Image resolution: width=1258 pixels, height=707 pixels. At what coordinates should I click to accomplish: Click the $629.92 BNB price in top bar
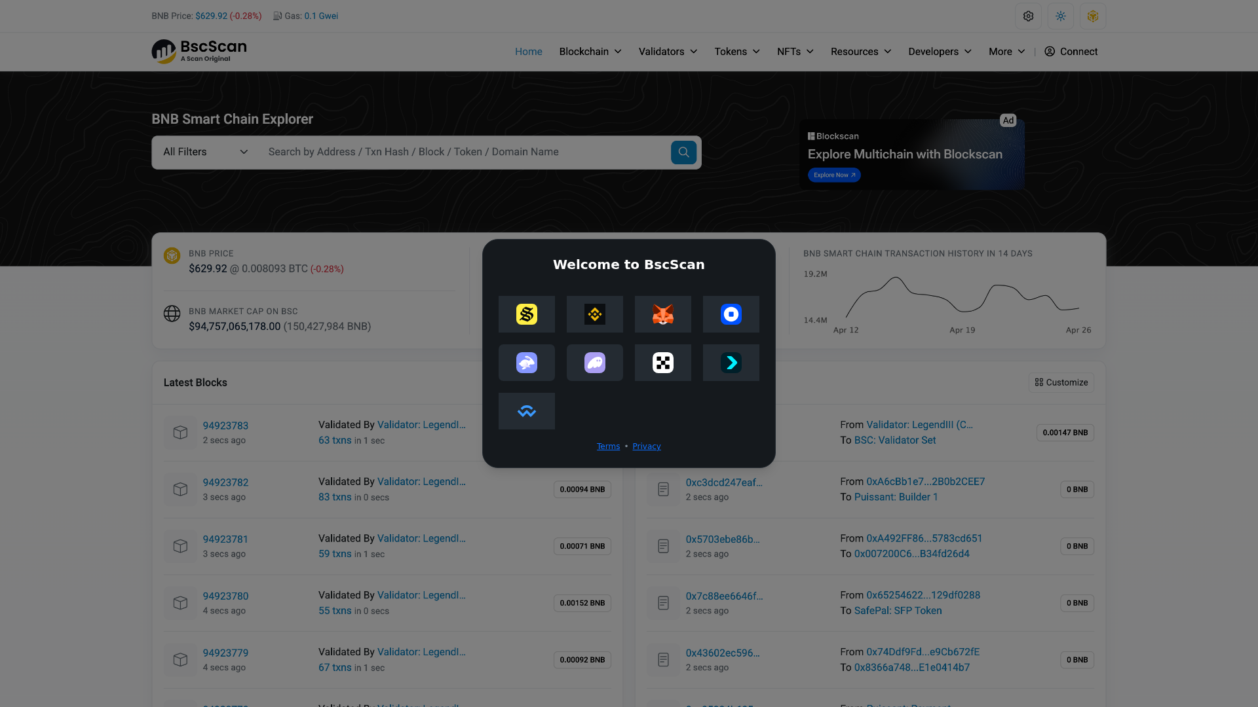click(x=211, y=16)
